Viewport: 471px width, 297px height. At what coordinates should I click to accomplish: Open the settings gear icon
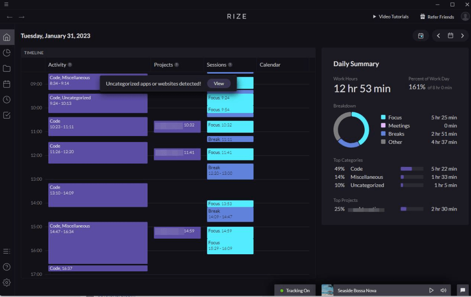(7, 282)
